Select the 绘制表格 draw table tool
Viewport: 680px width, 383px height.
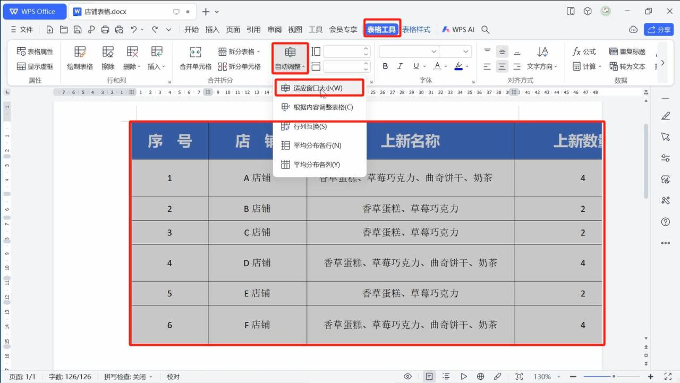80,58
